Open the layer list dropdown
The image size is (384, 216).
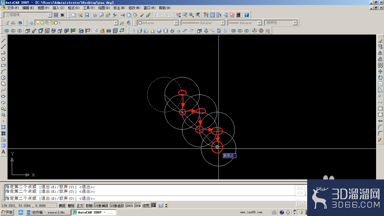pyautogui.click(x=77, y=23)
